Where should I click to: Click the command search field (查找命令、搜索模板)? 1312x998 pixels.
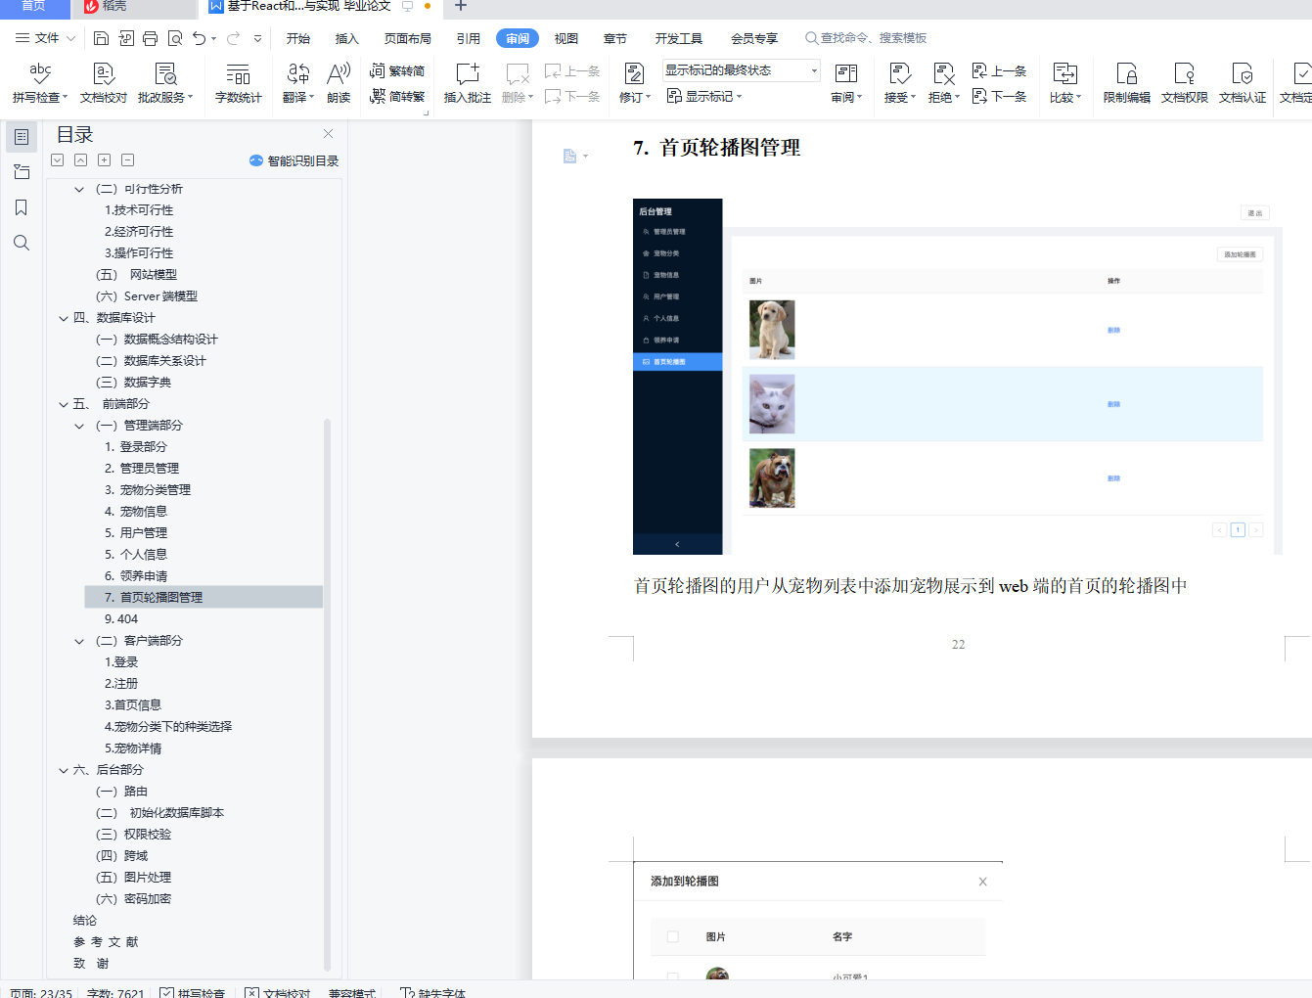tap(866, 38)
